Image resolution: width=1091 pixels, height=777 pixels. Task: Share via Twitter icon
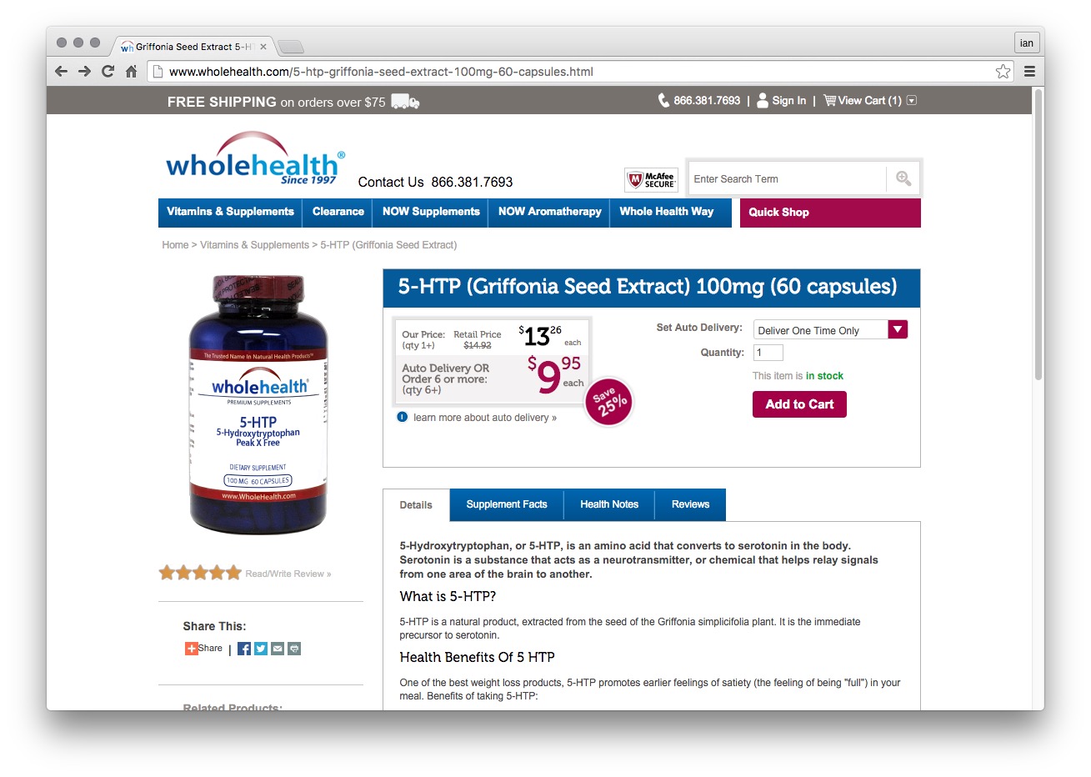(x=261, y=649)
